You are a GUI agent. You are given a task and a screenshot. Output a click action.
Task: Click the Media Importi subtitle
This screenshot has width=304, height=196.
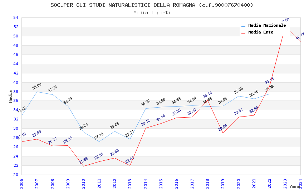(152, 12)
